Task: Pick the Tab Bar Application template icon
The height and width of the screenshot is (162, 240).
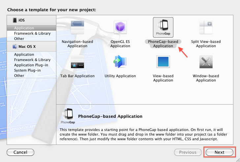Action: tap(77, 62)
